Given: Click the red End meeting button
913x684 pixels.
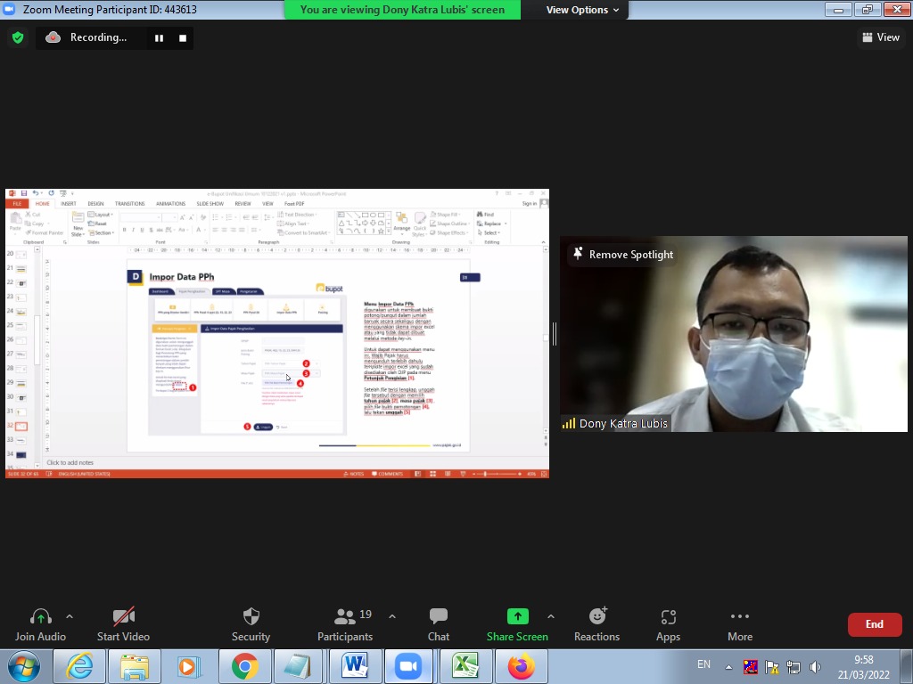Looking at the screenshot, I should click(874, 624).
